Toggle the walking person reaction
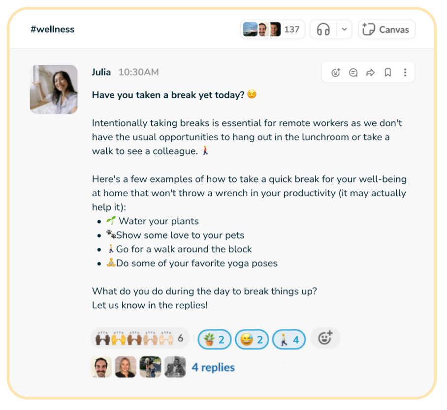The image size is (447, 410). 289,339
